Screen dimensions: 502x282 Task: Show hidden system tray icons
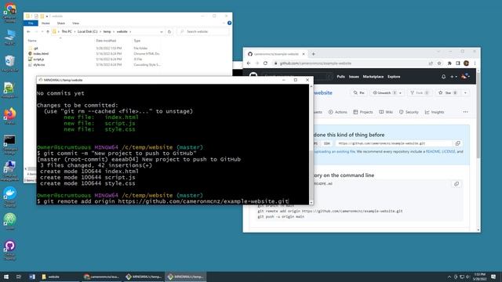click(x=449, y=277)
